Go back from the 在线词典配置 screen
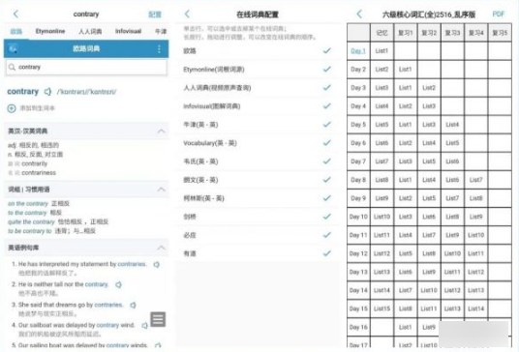Viewport: 519px width, 352px height. [x=187, y=14]
